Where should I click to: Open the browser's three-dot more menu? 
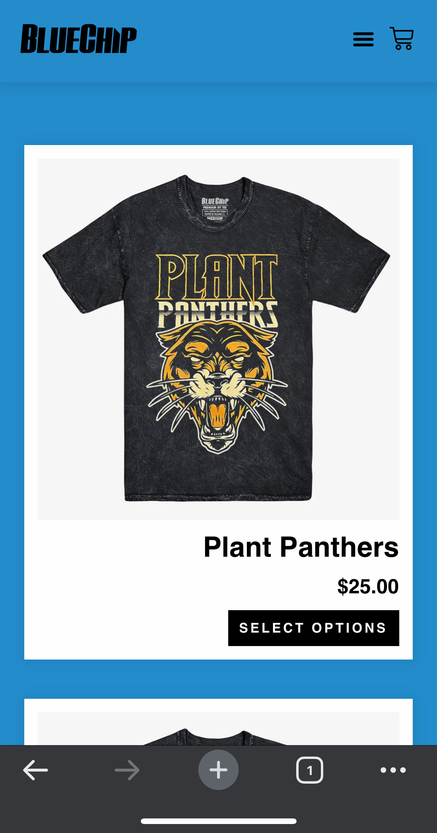[x=393, y=770]
